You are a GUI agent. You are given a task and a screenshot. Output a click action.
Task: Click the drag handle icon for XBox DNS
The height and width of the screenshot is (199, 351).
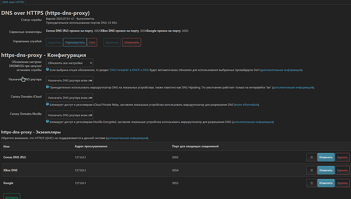(x=311, y=170)
